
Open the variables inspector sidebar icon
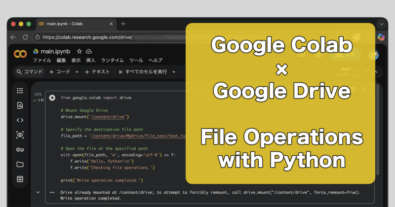(20, 135)
